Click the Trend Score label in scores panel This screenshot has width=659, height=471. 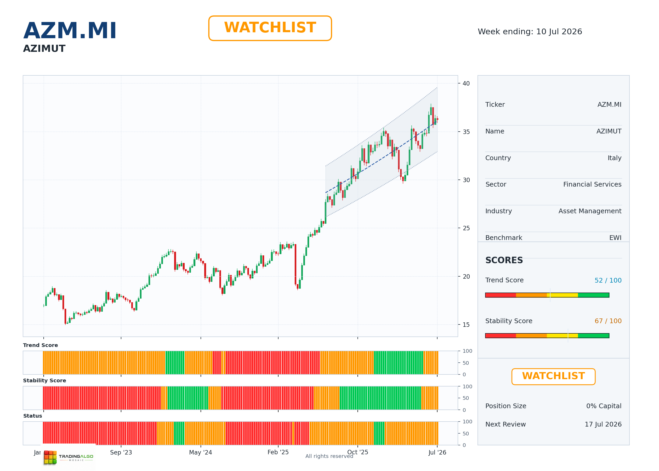click(x=504, y=280)
